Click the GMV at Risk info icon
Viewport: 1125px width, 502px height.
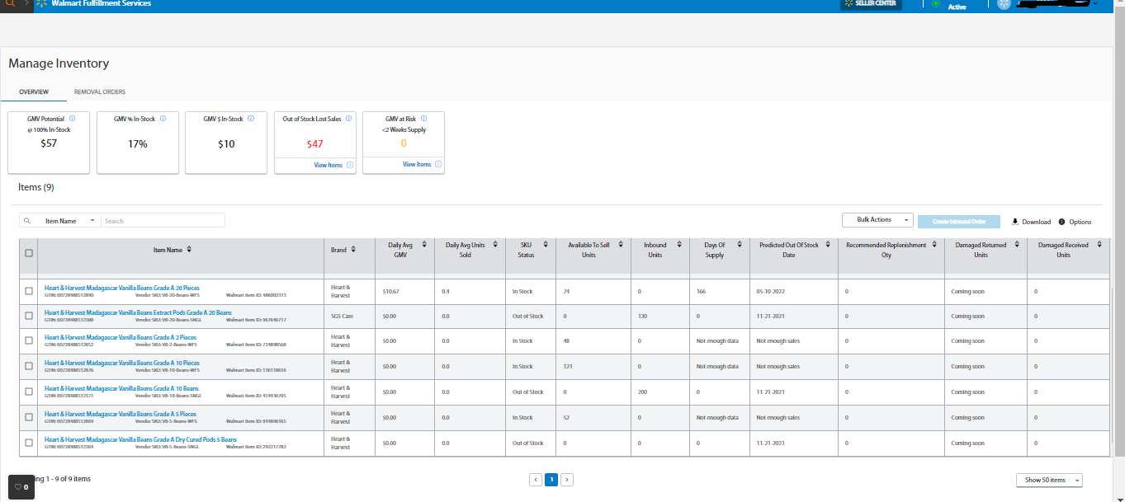(424, 119)
